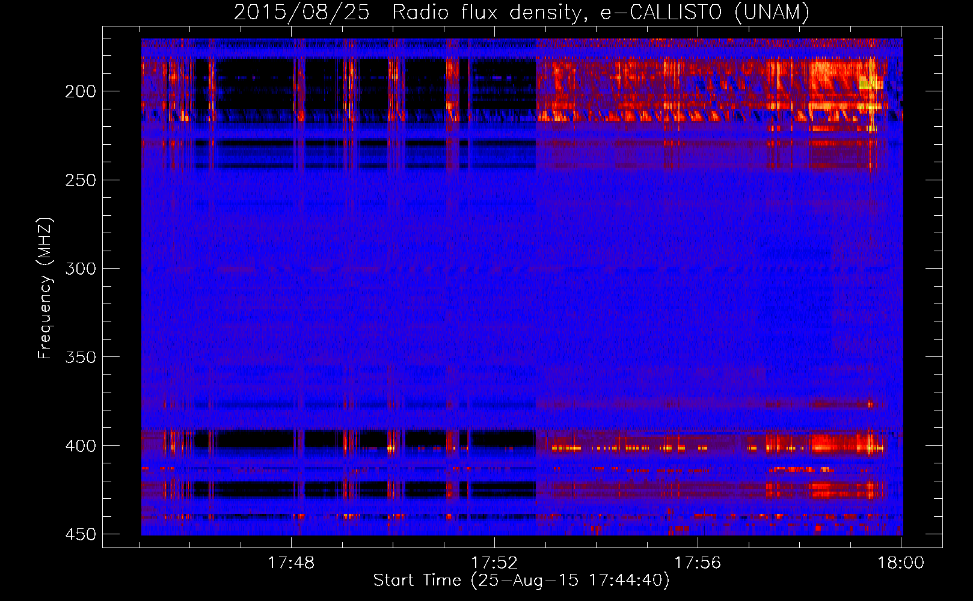This screenshot has width=973, height=601.
Task: Click the 400 frequency tick label
Action: pos(80,446)
